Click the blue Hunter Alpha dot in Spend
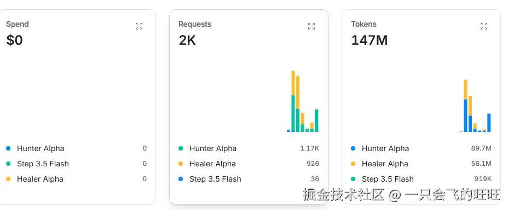Screen dimensions: 508x210 coord(8,149)
